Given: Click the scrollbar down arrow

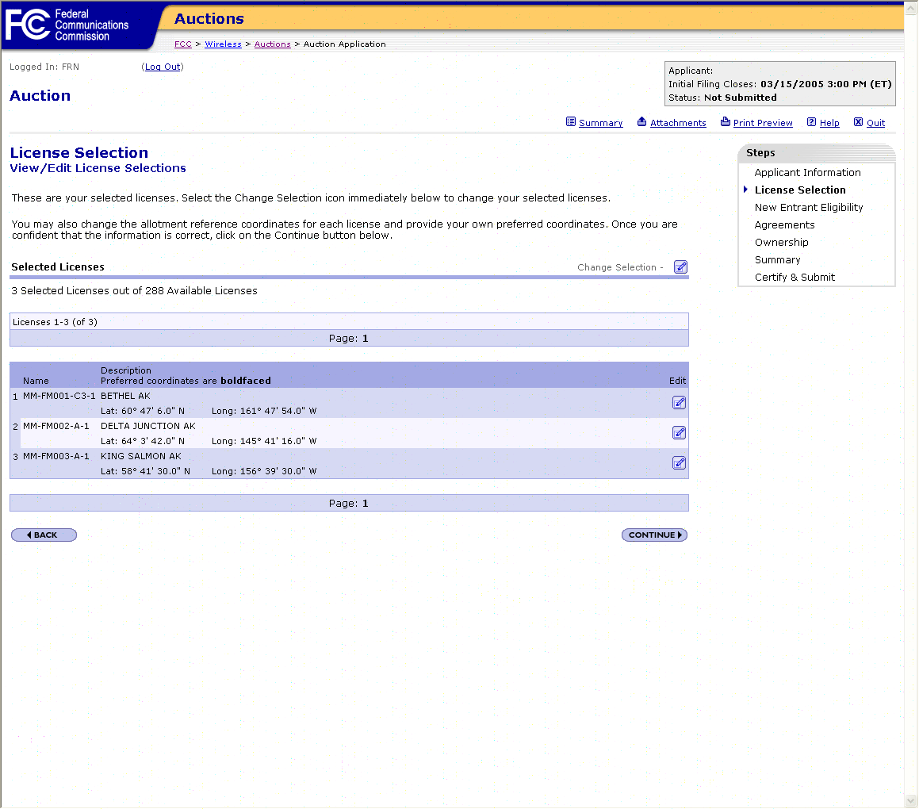Looking at the screenshot, I should click(911, 801).
